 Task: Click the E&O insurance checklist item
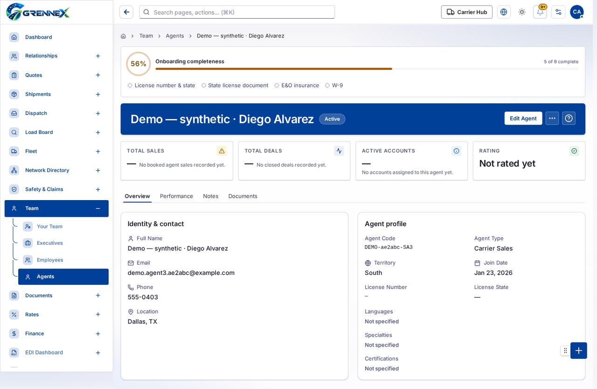point(297,86)
